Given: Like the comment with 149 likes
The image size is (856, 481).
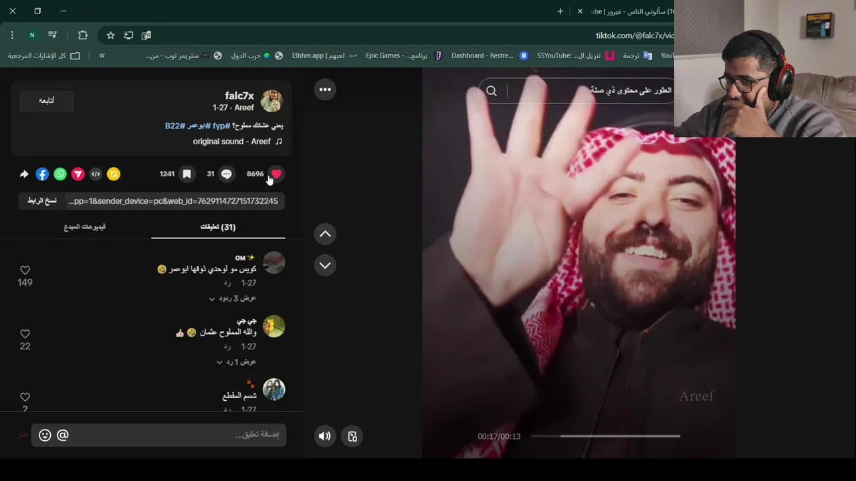Looking at the screenshot, I should 25,270.
